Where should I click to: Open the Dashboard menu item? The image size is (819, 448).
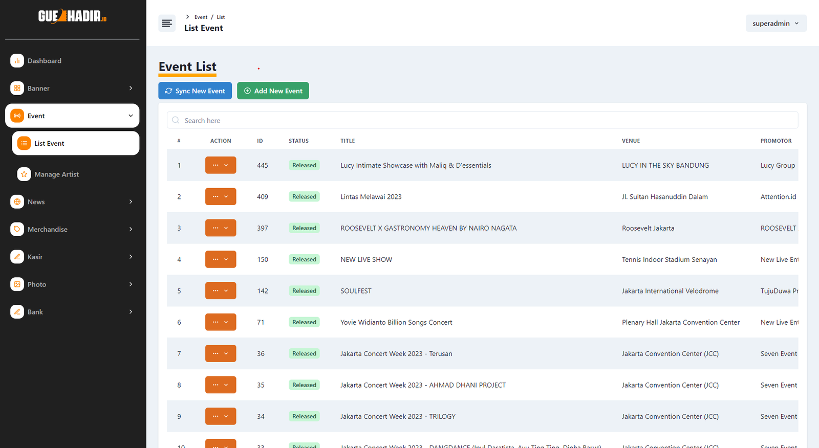(72, 61)
